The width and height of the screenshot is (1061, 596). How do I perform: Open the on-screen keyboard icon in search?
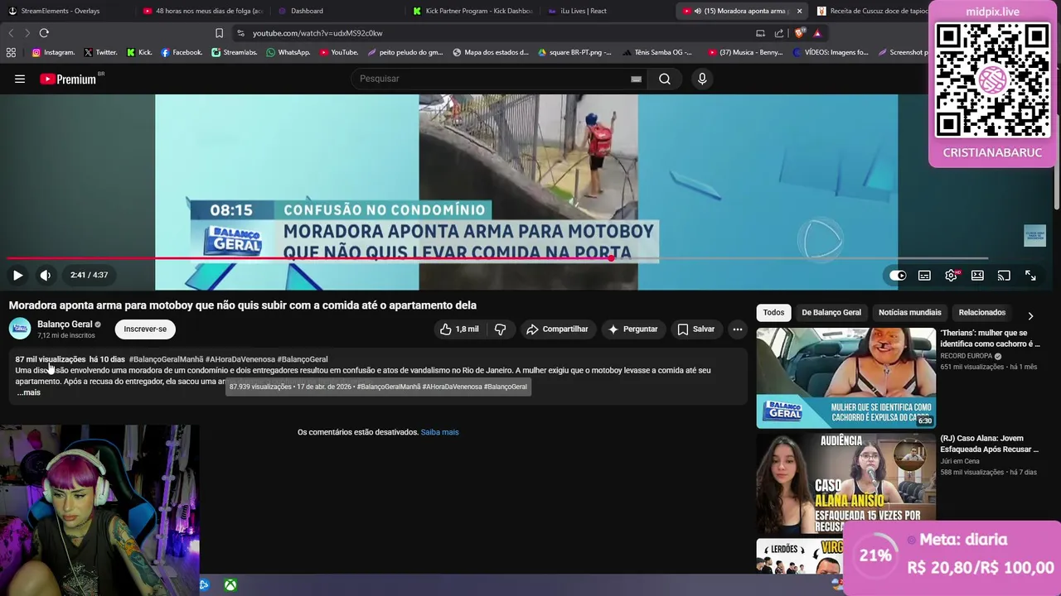click(636, 79)
